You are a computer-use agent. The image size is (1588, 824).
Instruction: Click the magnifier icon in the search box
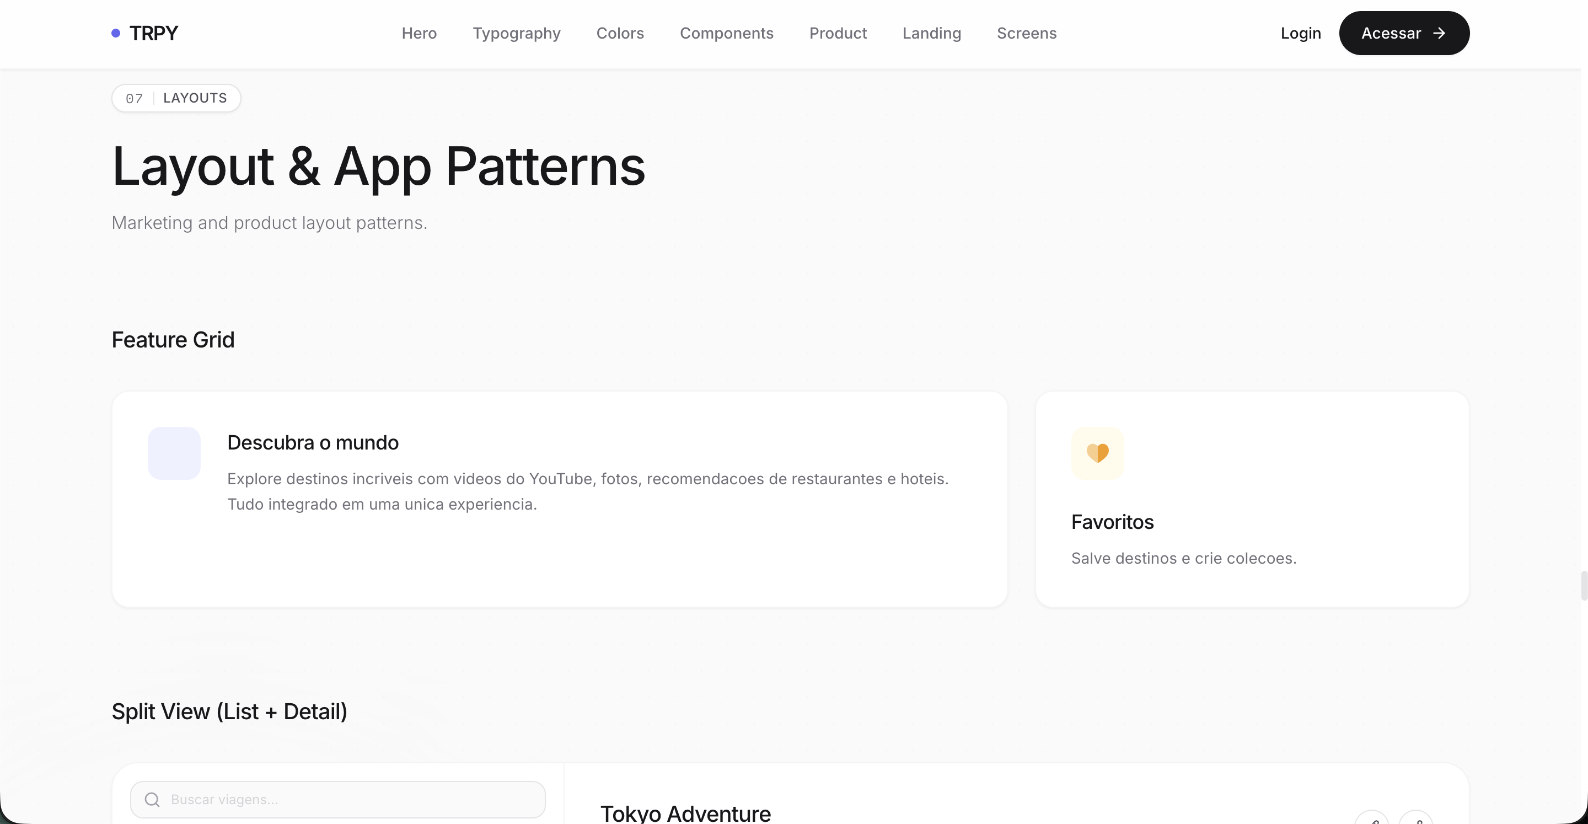(152, 800)
